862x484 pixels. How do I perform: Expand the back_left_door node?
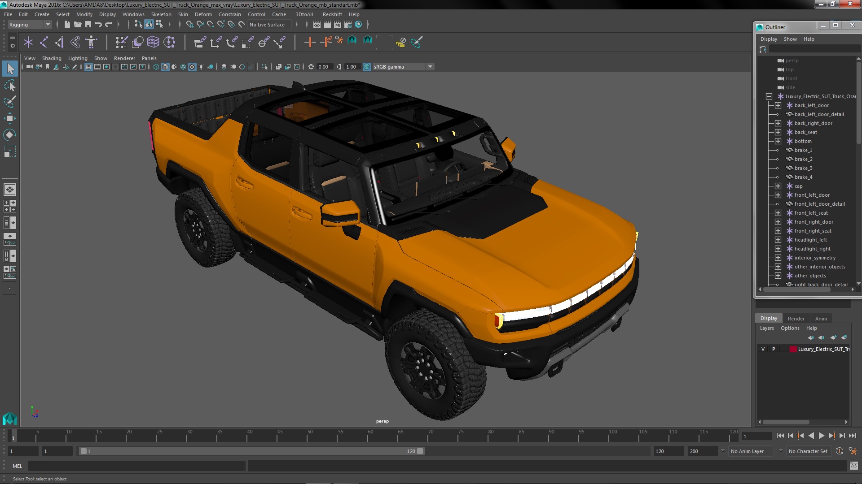tap(778, 105)
